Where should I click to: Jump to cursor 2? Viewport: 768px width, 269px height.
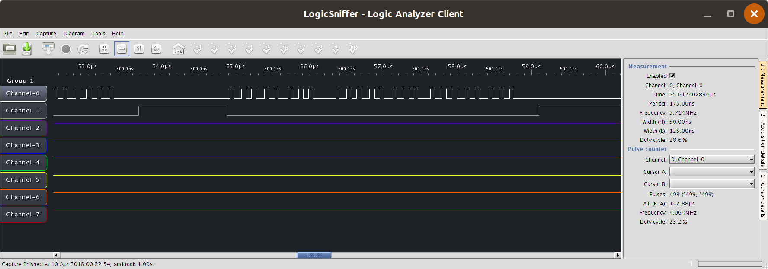[x=214, y=49]
